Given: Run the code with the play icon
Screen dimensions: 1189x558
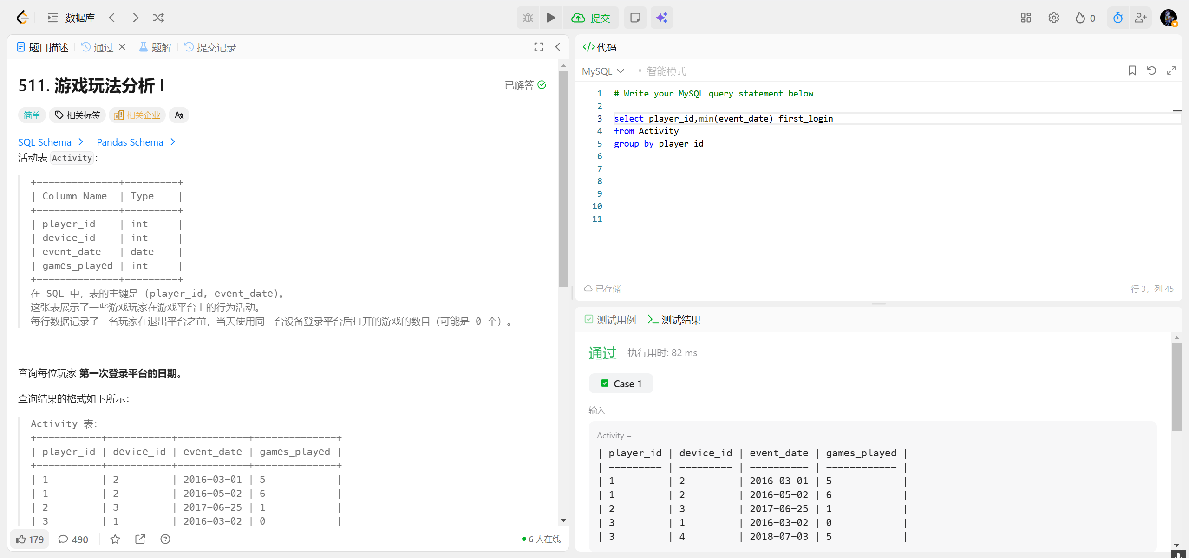Looking at the screenshot, I should pos(550,18).
